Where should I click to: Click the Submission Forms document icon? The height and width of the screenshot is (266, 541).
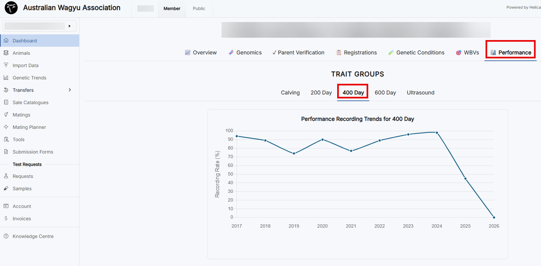[x=6, y=152]
